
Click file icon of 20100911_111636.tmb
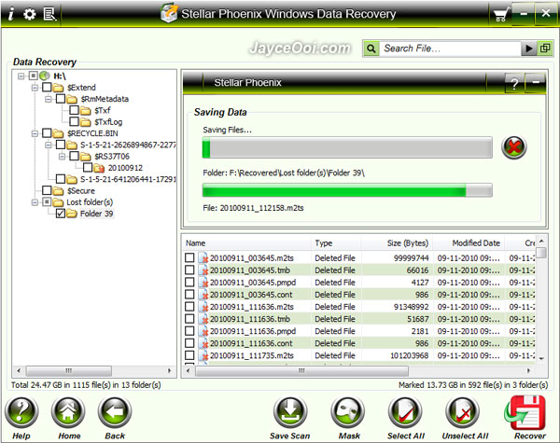pyautogui.click(x=203, y=319)
